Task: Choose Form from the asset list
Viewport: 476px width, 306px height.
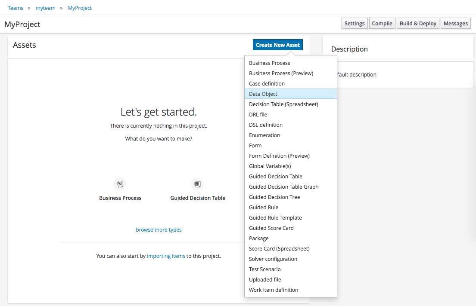Action: (x=290, y=145)
